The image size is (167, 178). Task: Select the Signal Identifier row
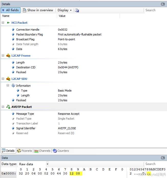point(84,128)
